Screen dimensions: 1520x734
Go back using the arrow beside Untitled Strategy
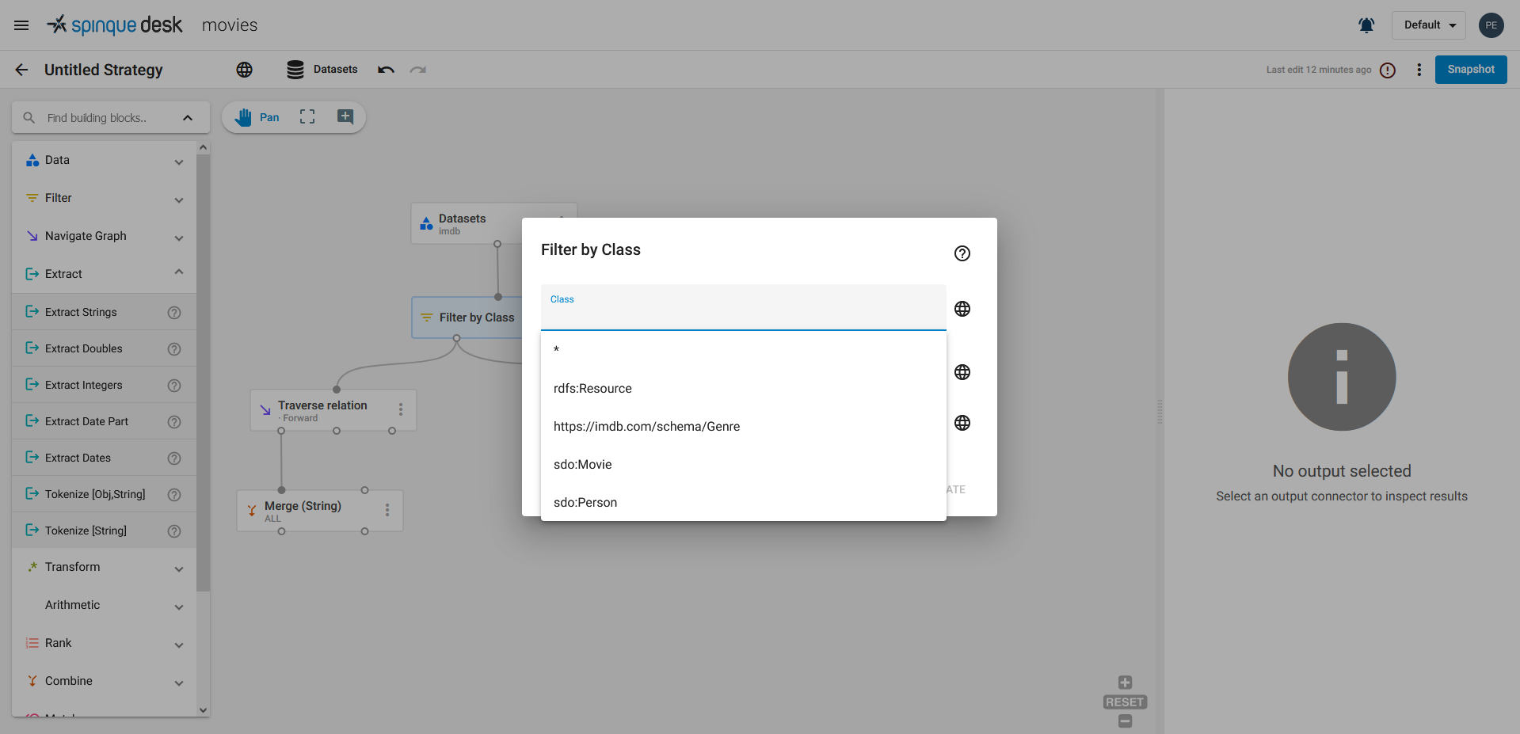(x=21, y=70)
